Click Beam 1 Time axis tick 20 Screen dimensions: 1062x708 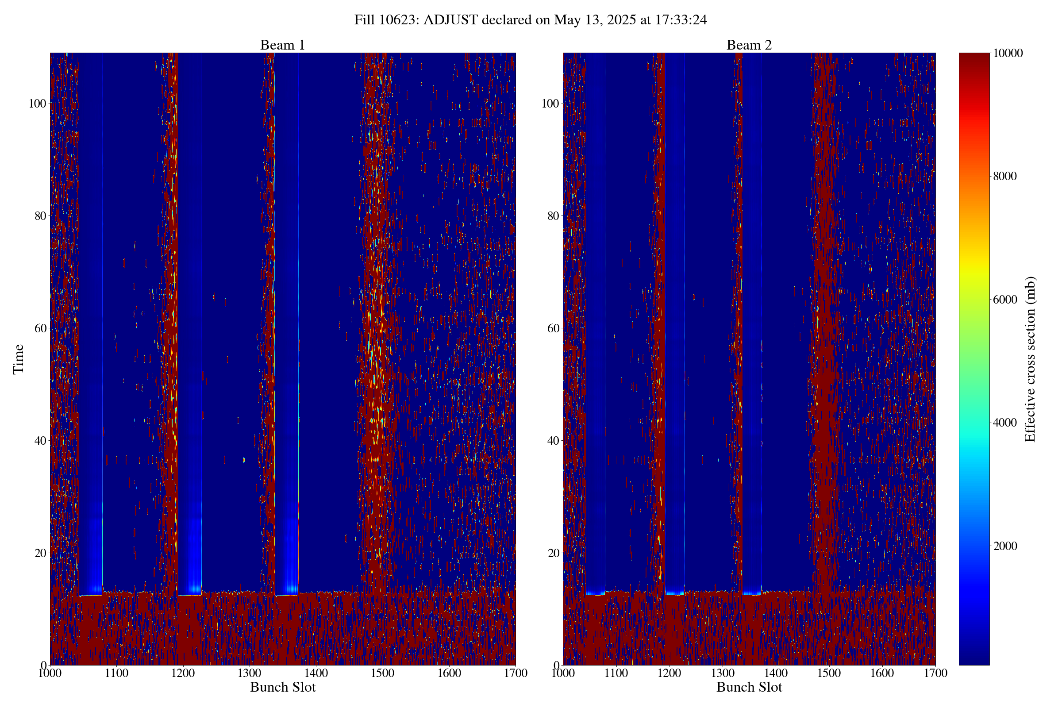click(41, 553)
